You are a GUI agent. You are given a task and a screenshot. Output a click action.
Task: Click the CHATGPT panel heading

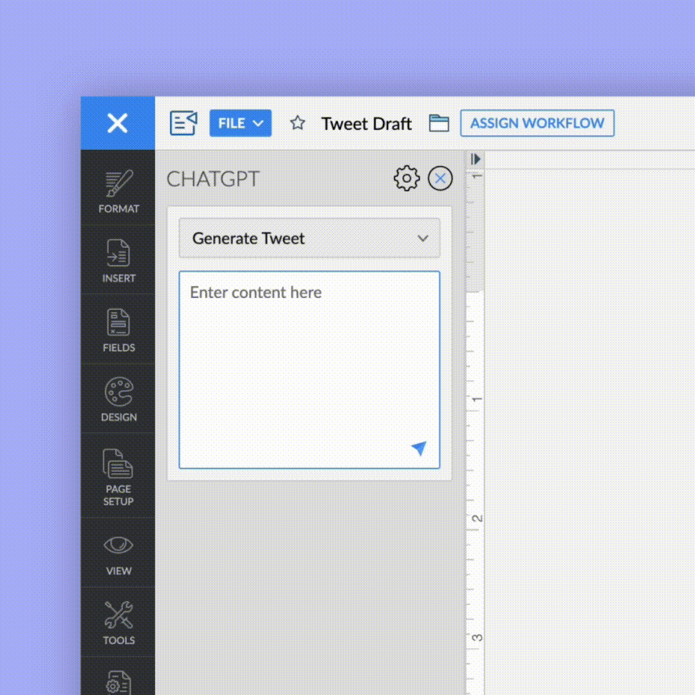pyautogui.click(x=213, y=179)
